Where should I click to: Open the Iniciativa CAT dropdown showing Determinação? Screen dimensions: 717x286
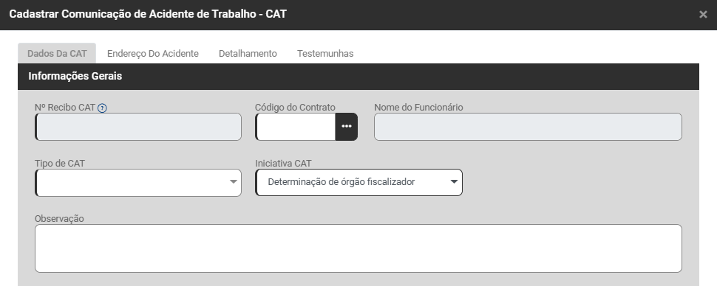coord(359,182)
